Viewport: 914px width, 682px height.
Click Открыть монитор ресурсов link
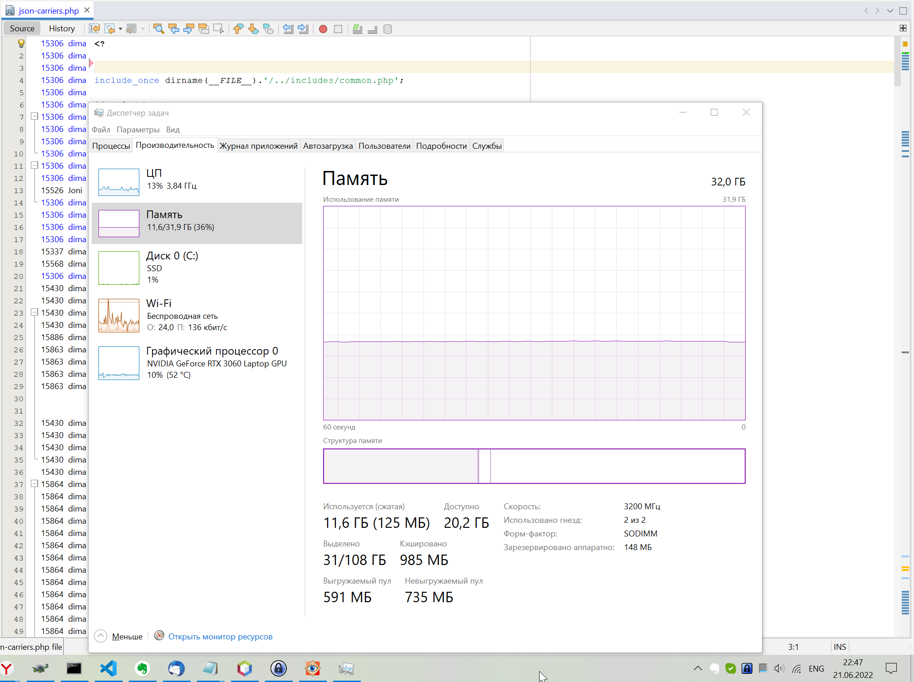coord(220,637)
